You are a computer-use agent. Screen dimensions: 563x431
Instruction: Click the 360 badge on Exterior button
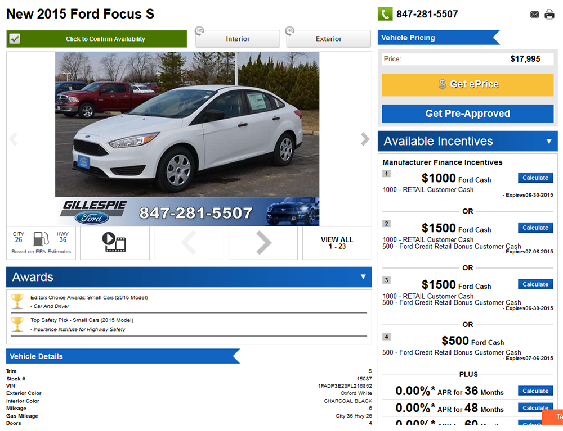coord(290,31)
